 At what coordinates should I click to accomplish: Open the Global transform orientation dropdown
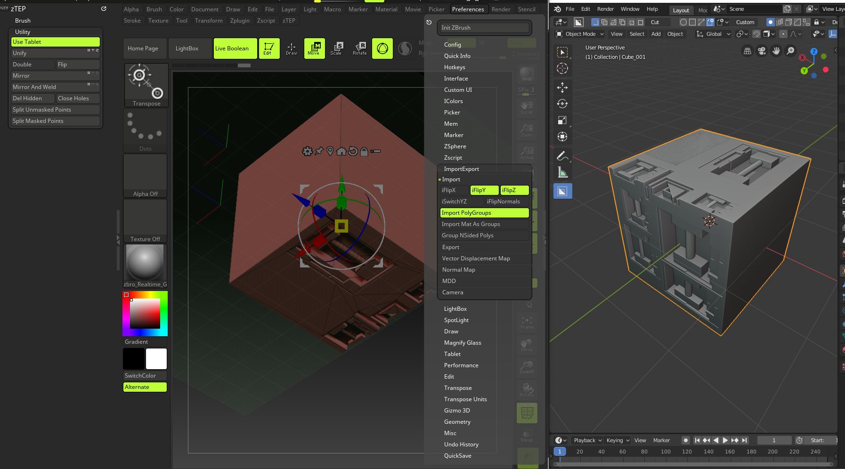(714, 34)
